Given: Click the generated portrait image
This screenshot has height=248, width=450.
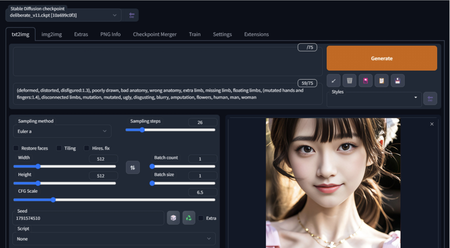Looking at the screenshot, I should click(333, 183).
